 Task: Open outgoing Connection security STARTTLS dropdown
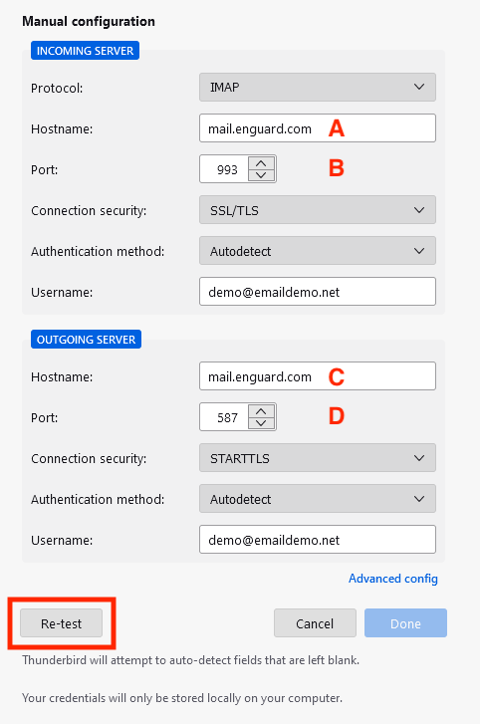coord(318,458)
